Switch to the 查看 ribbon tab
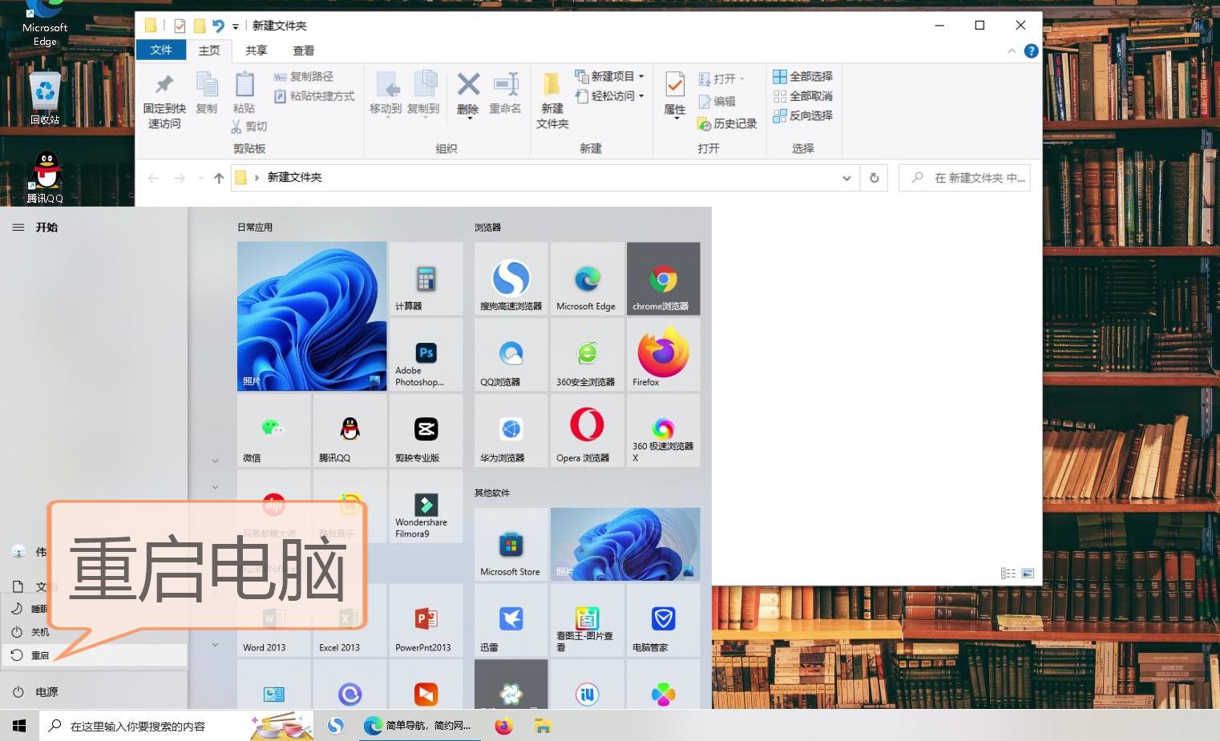The image size is (1220, 741). tap(304, 50)
